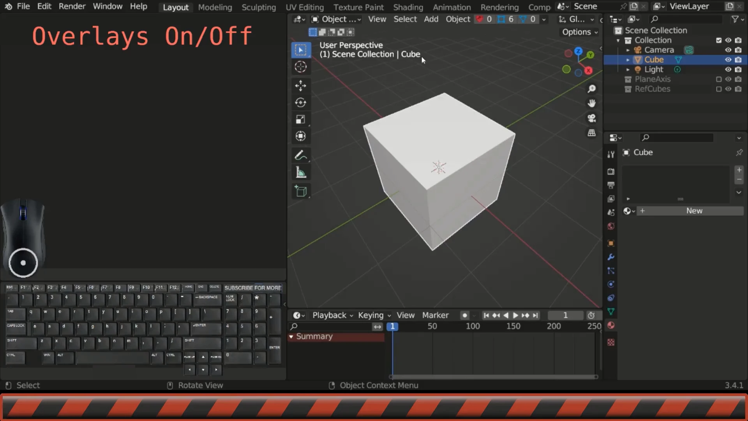
Task: Jump to end frame button
Action: [535, 315]
